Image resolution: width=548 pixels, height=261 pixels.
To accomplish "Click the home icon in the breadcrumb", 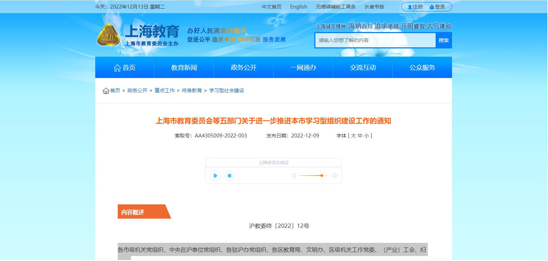I will (x=106, y=91).
